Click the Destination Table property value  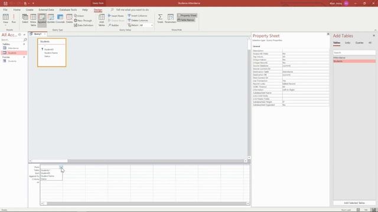click(x=305, y=72)
